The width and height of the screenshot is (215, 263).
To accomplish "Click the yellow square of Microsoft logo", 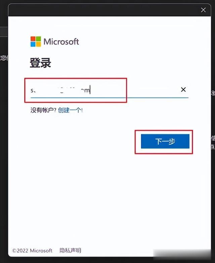I will (x=38, y=44).
